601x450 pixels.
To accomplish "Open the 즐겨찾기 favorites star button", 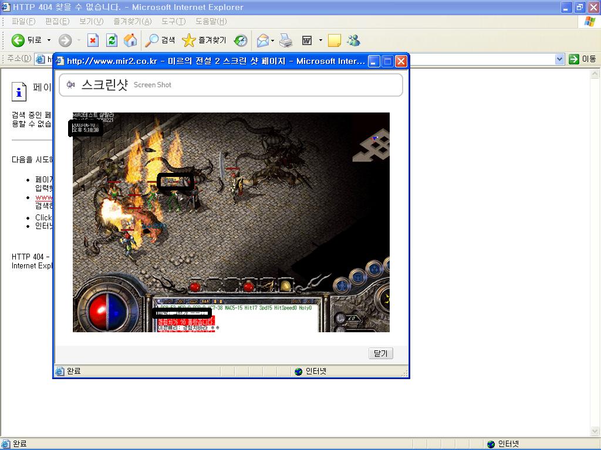I will pos(204,40).
